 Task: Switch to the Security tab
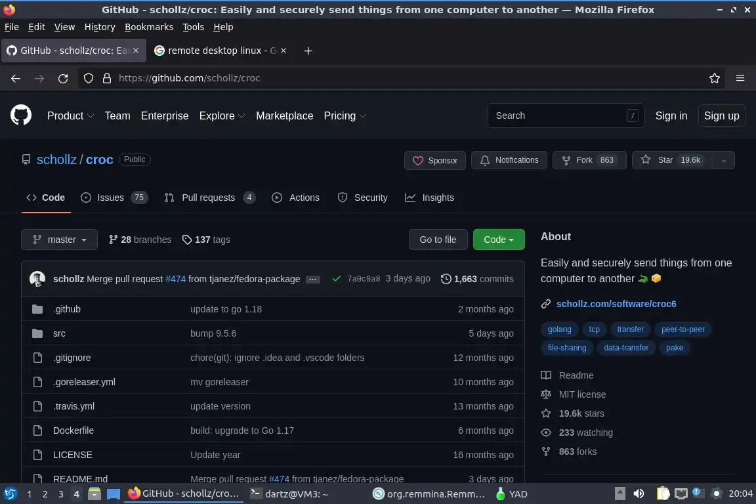click(x=362, y=198)
